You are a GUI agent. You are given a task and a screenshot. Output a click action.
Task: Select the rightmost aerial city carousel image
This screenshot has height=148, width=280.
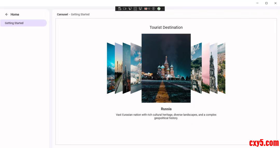pyautogui.click(x=221, y=68)
